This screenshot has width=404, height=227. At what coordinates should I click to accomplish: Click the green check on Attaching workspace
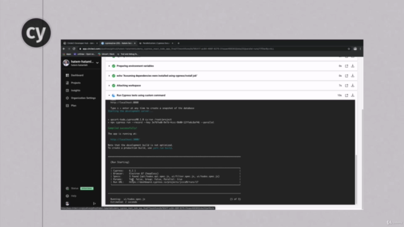[x=114, y=86]
